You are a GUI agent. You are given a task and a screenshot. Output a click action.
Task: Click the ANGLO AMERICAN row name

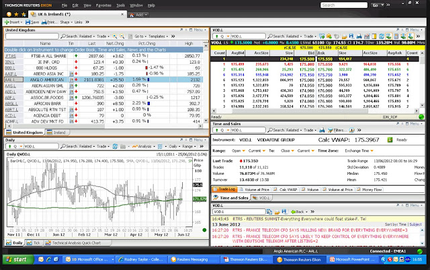[46, 80]
